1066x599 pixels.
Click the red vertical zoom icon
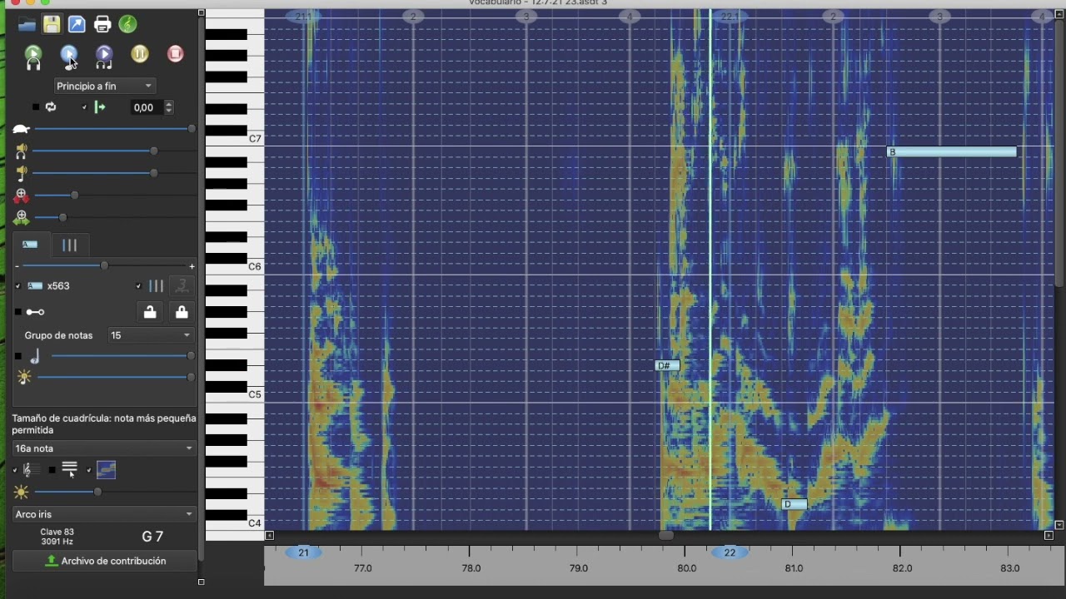[21, 196]
